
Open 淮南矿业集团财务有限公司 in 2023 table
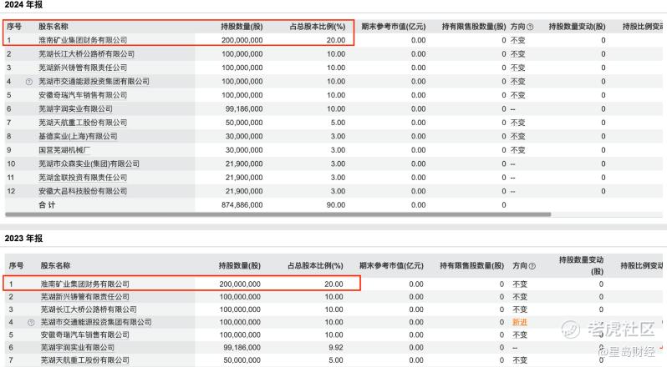click(x=85, y=284)
